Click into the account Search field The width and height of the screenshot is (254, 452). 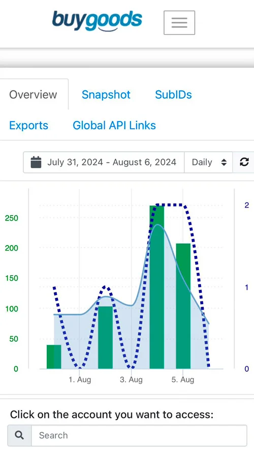[139, 435]
